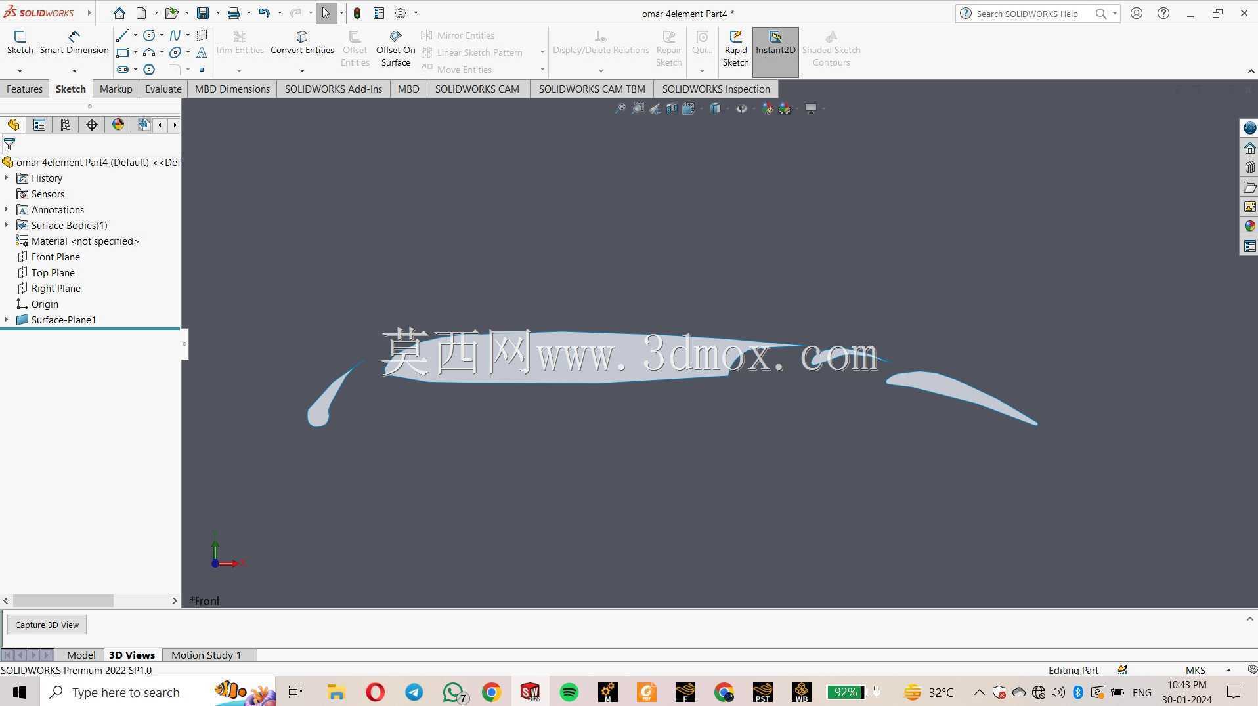Screen dimensions: 1258x706
Task: Open Telegram from the taskbar
Action: pos(414,692)
